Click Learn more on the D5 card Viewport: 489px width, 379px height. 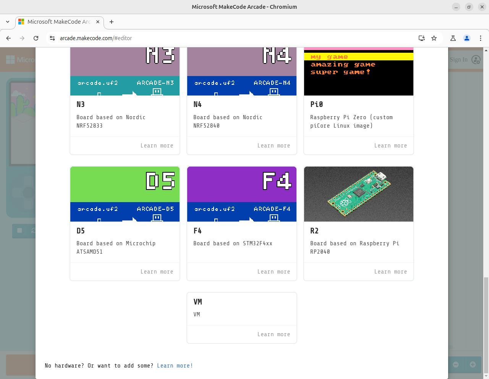click(x=157, y=272)
